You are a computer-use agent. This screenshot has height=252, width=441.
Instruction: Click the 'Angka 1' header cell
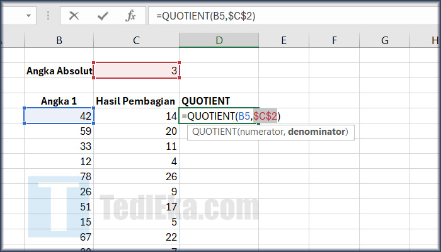(59, 101)
